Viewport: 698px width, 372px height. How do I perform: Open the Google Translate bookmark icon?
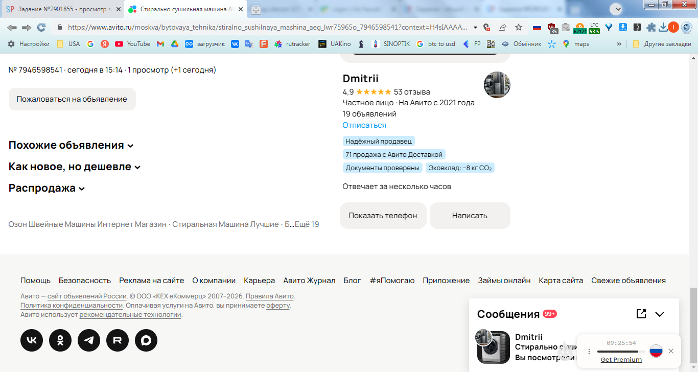pos(249,44)
